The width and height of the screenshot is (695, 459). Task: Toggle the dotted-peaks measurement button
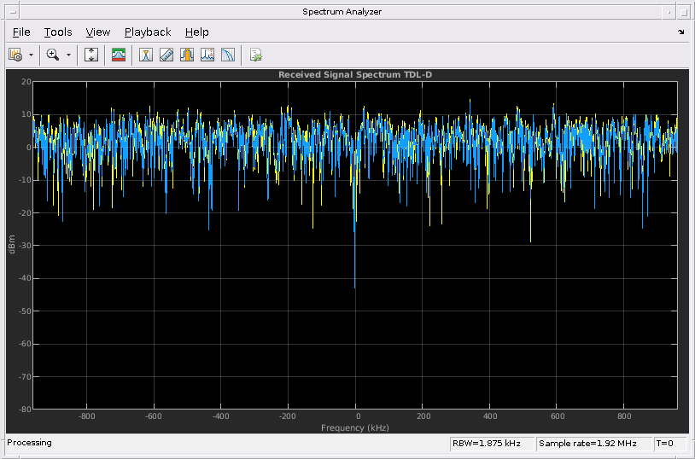(207, 55)
